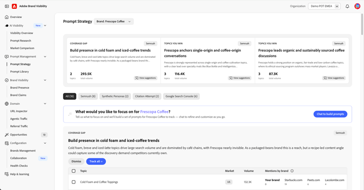
Task: Open Brand Claims in sidebar
Action: click(18, 95)
